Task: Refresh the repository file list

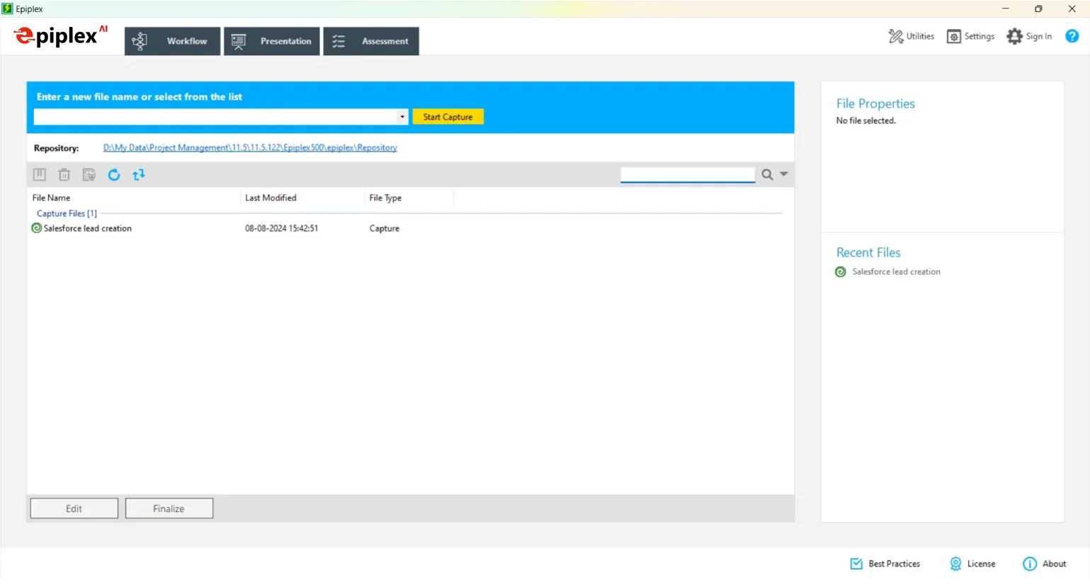Action: pos(114,175)
